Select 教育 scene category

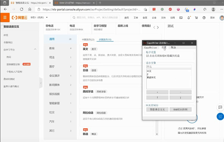[60, 48]
